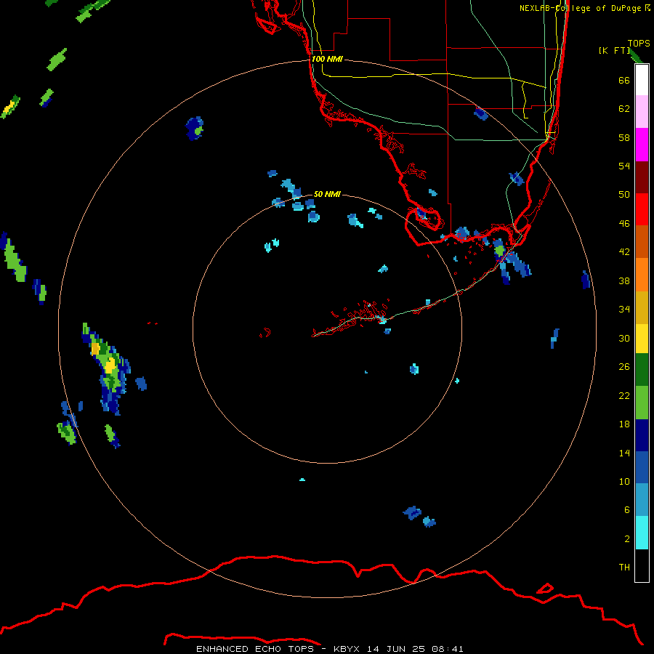Image resolution: width=654 pixels, height=654 pixels.
Task: Click the legend value "50"
Action: 624,195
